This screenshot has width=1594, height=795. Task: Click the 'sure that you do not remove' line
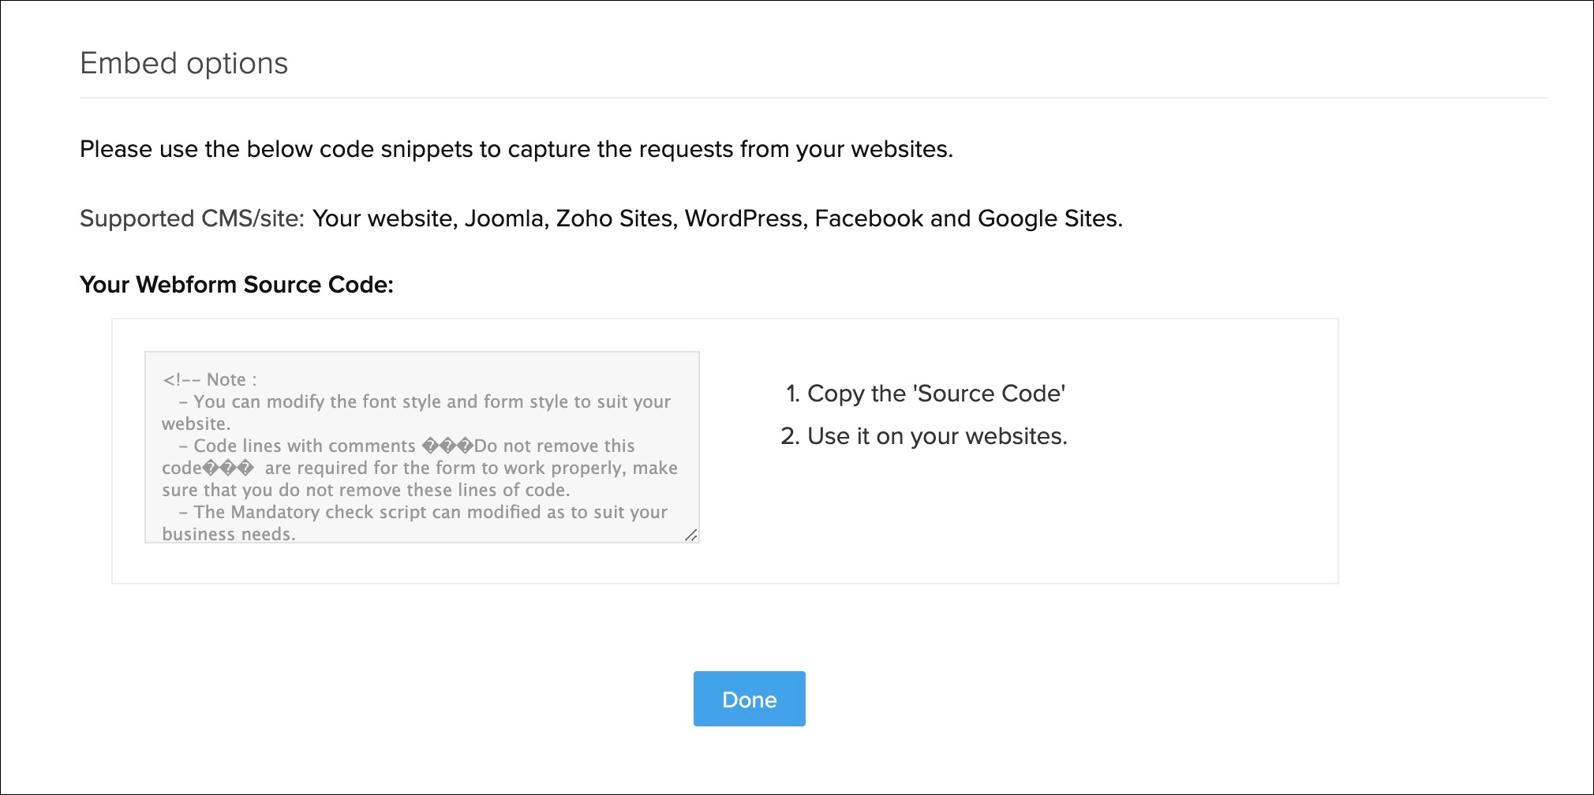coord(365,490)
